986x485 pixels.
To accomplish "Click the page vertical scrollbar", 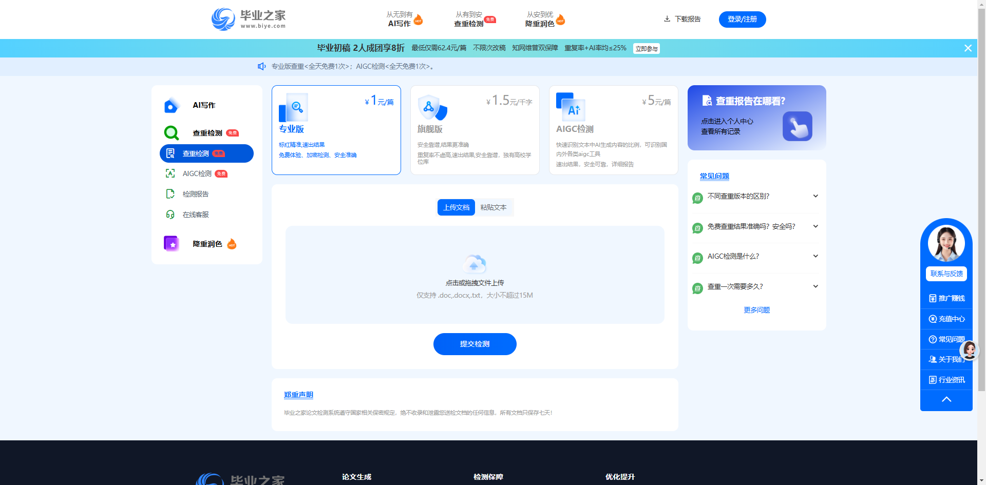I will 981,200.
